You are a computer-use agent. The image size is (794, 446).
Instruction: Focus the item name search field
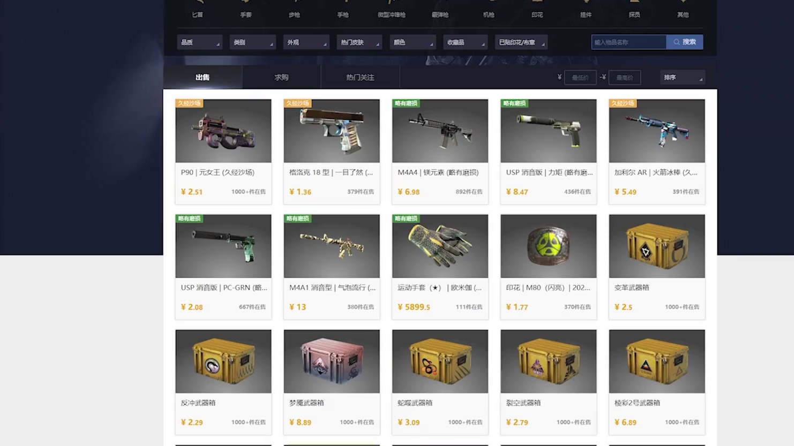click(x=628, y=42)
